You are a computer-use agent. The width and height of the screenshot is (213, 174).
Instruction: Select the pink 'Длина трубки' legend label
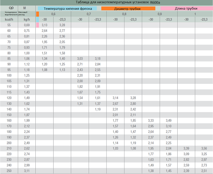(187, 8)
